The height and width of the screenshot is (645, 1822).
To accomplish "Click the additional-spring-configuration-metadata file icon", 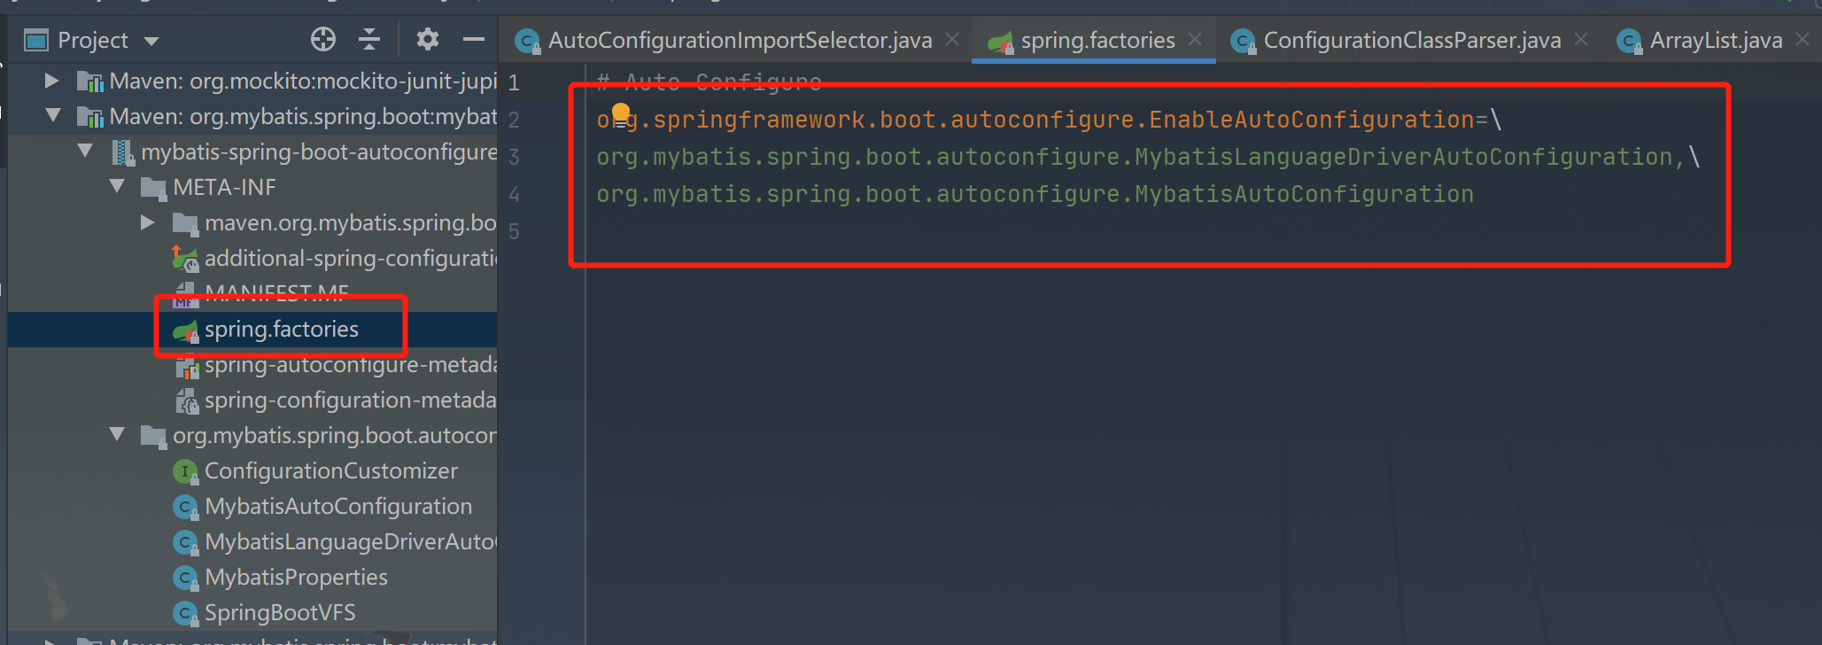I will click(x=185, y=259).
